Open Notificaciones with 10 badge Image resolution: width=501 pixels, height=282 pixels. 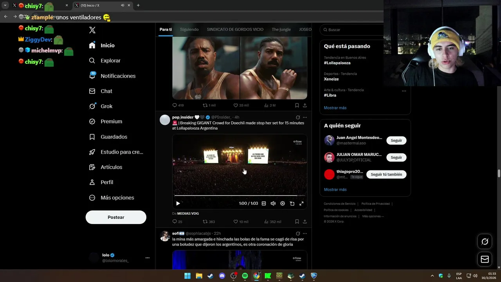(x=112, y=76)
